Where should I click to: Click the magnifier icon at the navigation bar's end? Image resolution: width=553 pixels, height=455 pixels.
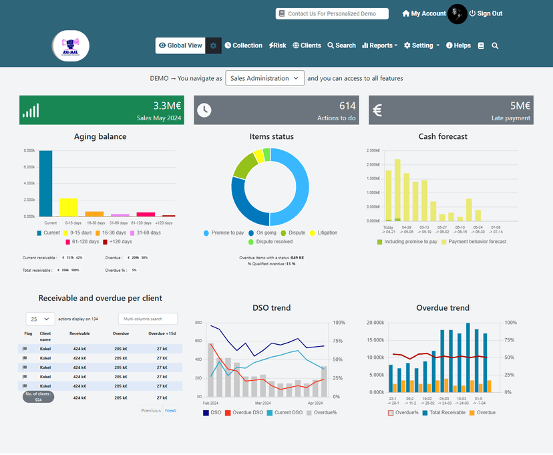(495, 46)
